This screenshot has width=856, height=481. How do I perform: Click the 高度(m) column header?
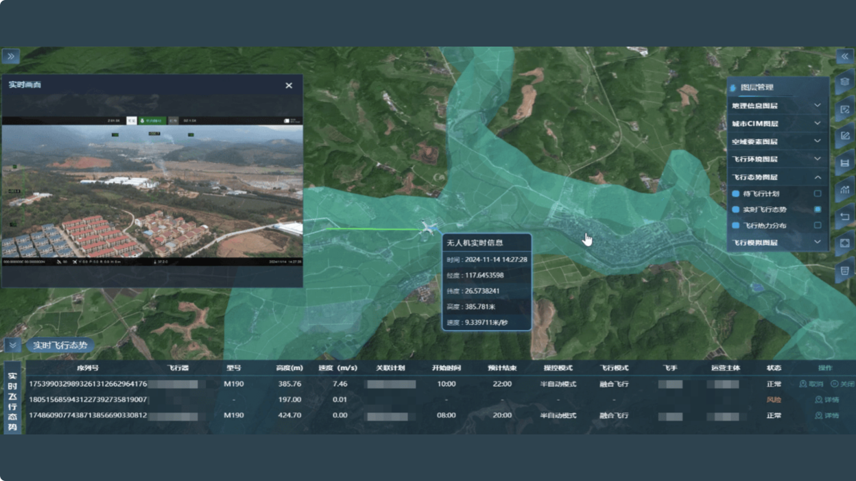point(289,368)
